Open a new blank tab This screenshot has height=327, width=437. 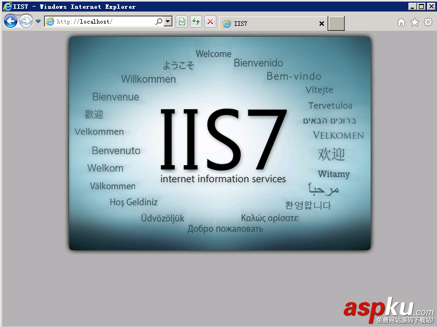coord(336,24)
